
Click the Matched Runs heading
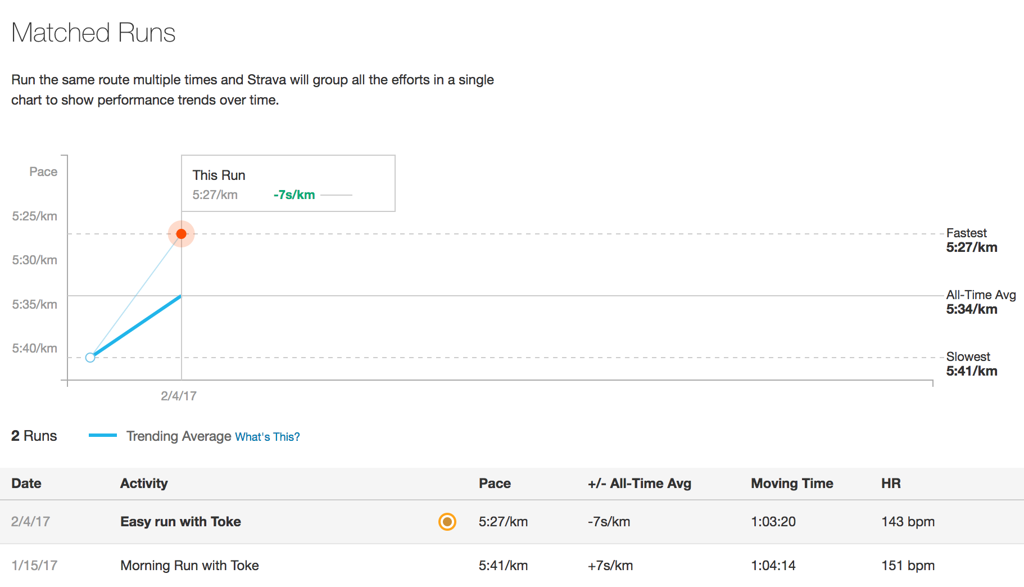[x=93, y=33]
